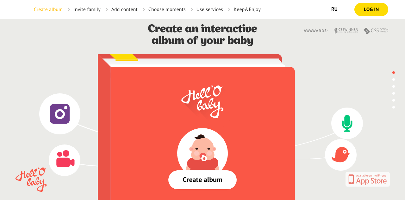The image size is (405, 200).
Task: Open the Choose moments step
Action: pyautogui.click(x=167, y=9)
